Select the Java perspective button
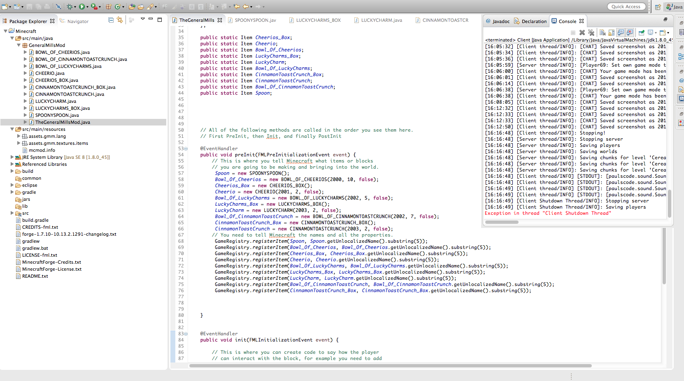684x381 pixels. click(x=674, y=7)
